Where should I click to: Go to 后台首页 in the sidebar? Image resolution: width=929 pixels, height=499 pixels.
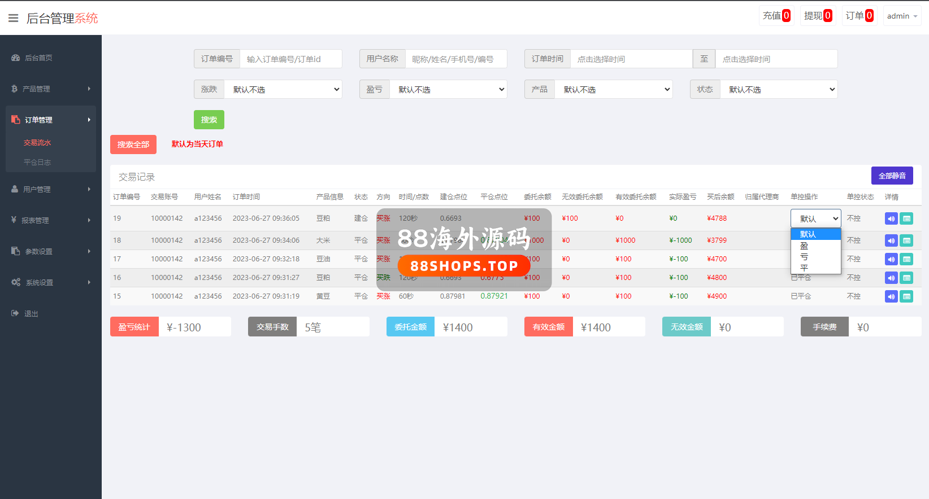[38, 58]
